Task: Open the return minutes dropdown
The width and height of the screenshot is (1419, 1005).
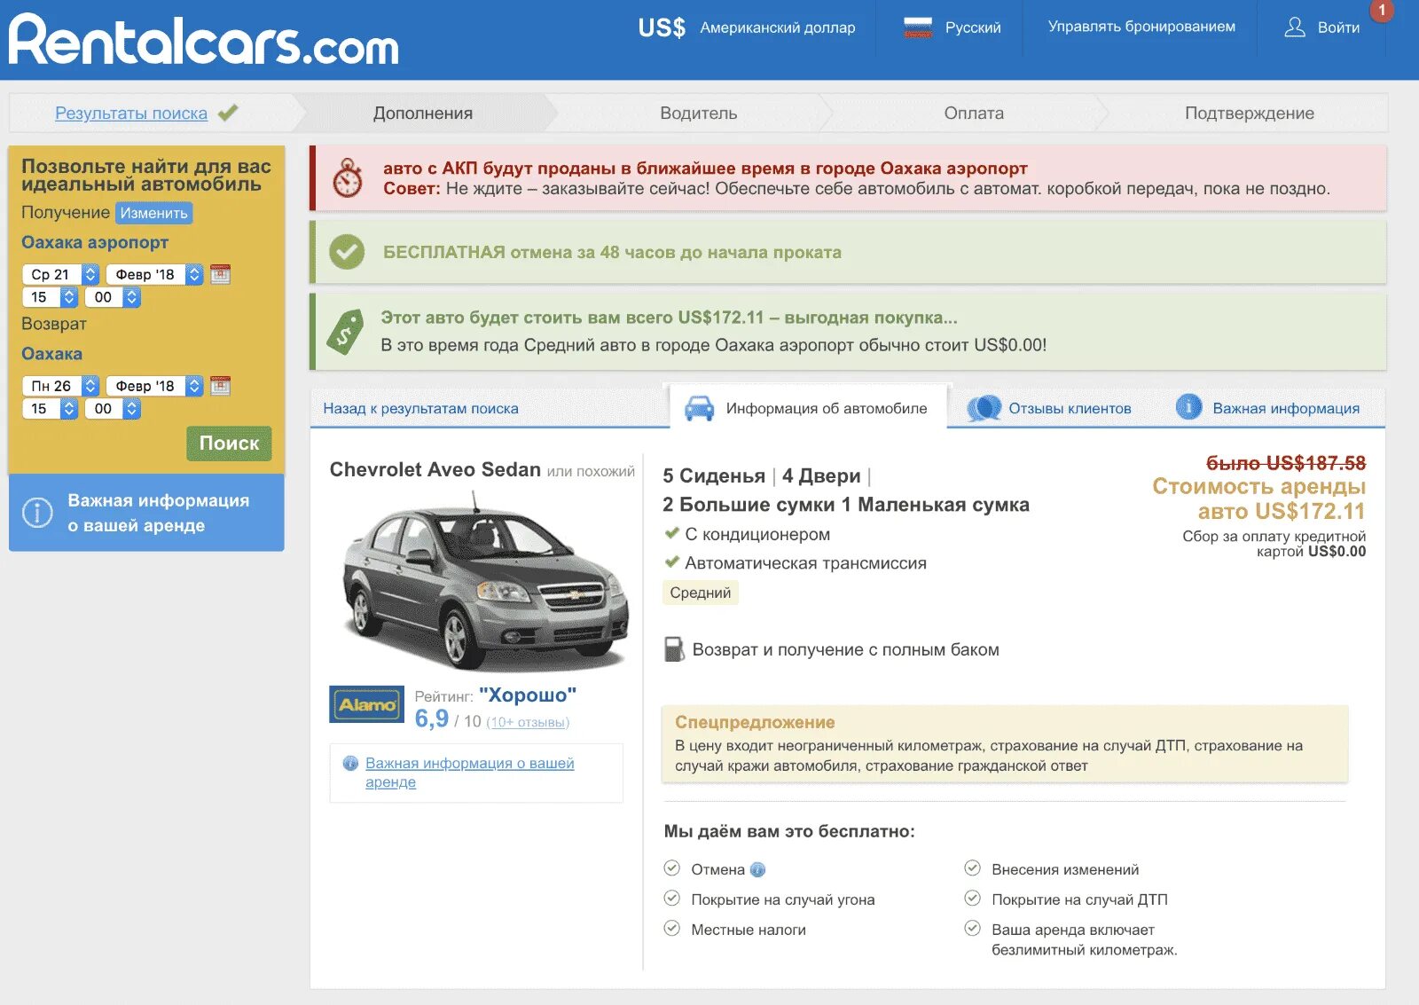Action: 114,409
